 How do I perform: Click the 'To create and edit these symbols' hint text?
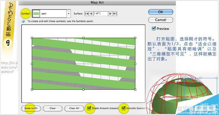coord(61,21)
